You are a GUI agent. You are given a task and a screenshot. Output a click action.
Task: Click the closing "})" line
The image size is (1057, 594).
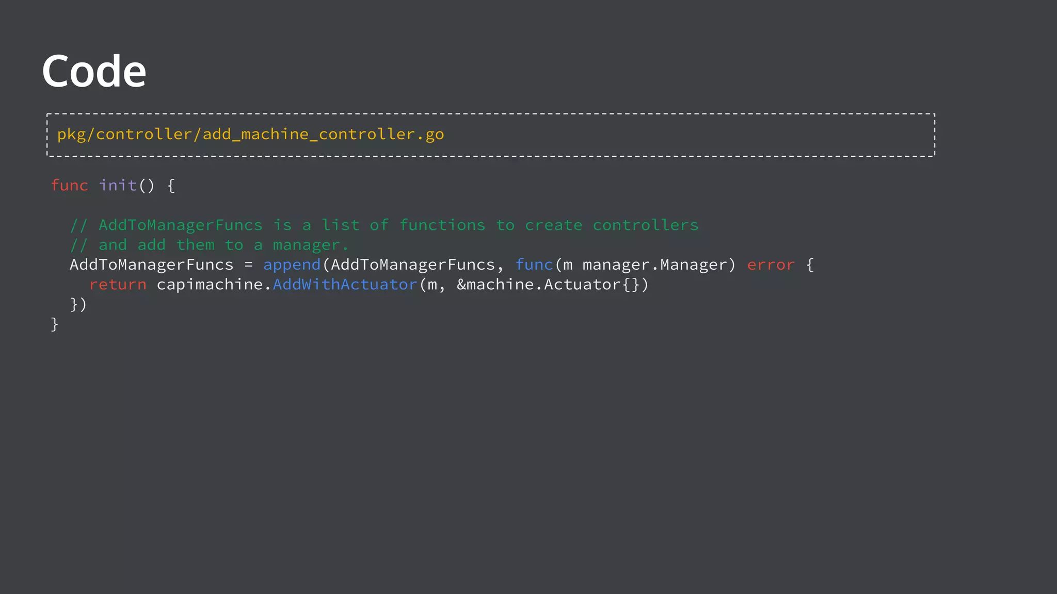click(78, 304)
